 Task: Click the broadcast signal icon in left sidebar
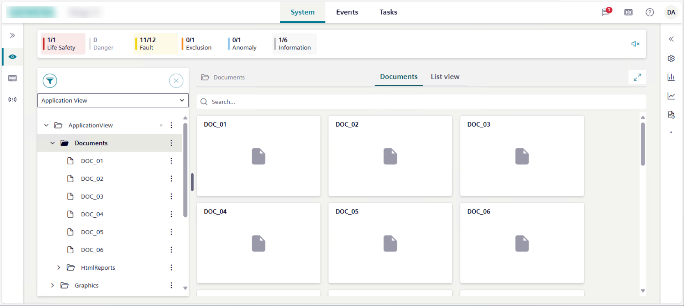click(x=12, y=99)
